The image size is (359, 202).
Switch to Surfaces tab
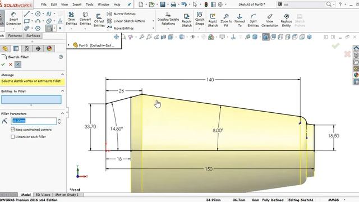click(33, 36)
